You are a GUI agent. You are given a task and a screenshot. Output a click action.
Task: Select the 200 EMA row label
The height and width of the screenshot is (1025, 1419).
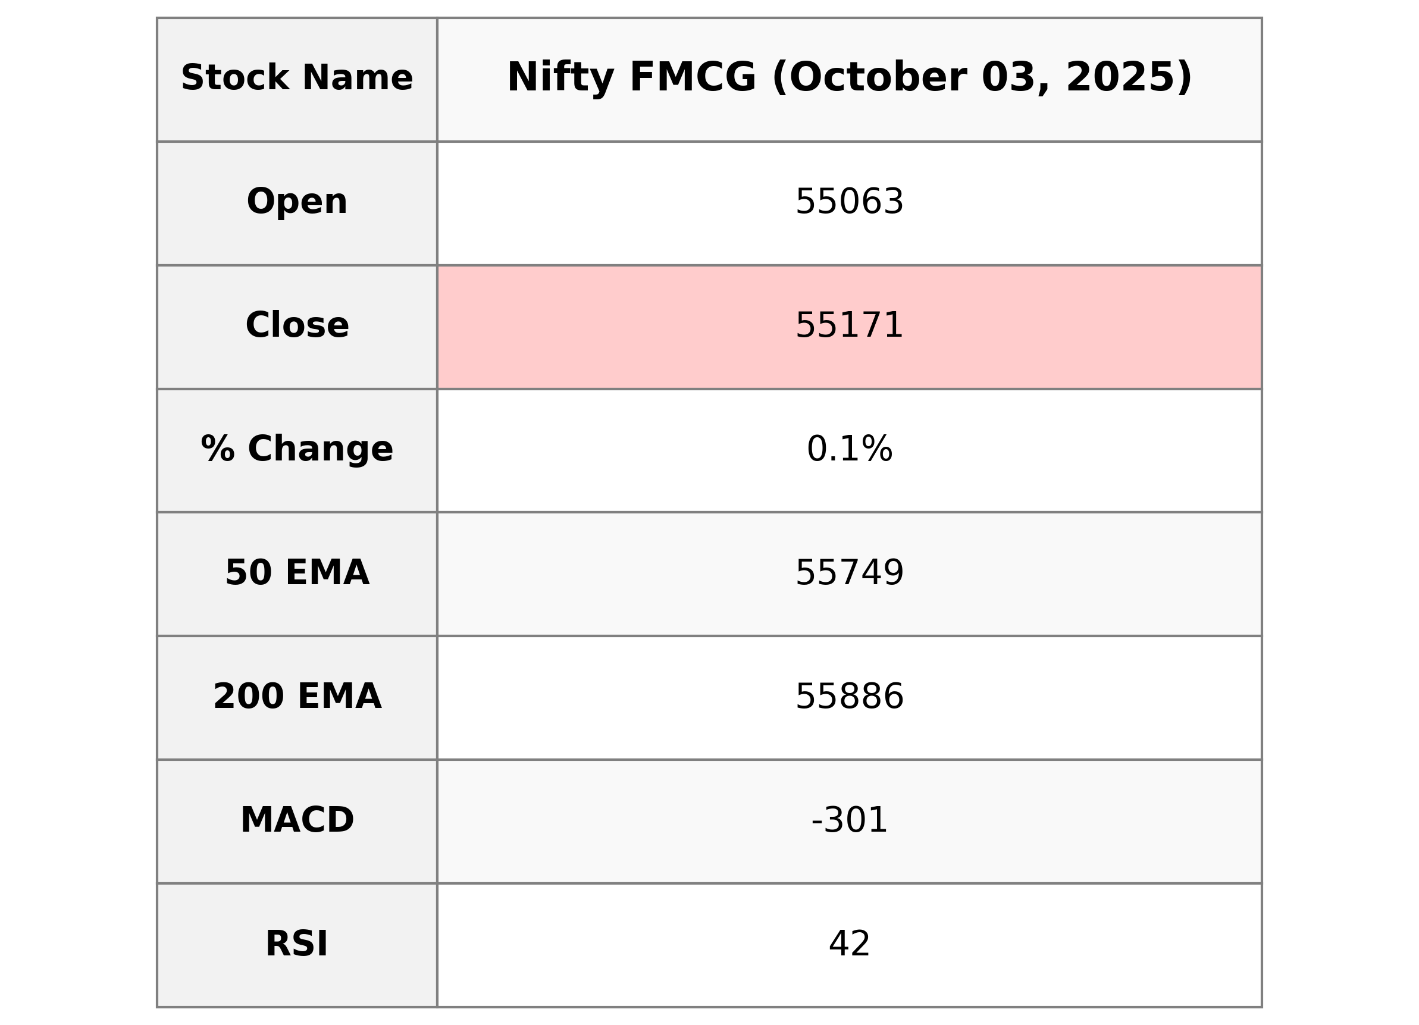(x=296, y=697)
